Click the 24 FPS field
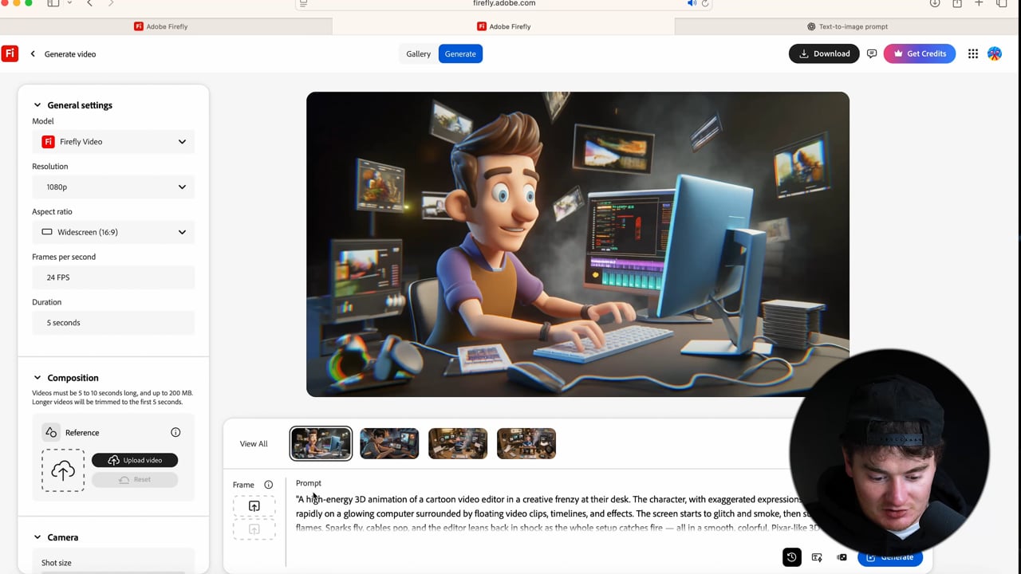Viewport: 1021px width, 574px height. [113, 277]
